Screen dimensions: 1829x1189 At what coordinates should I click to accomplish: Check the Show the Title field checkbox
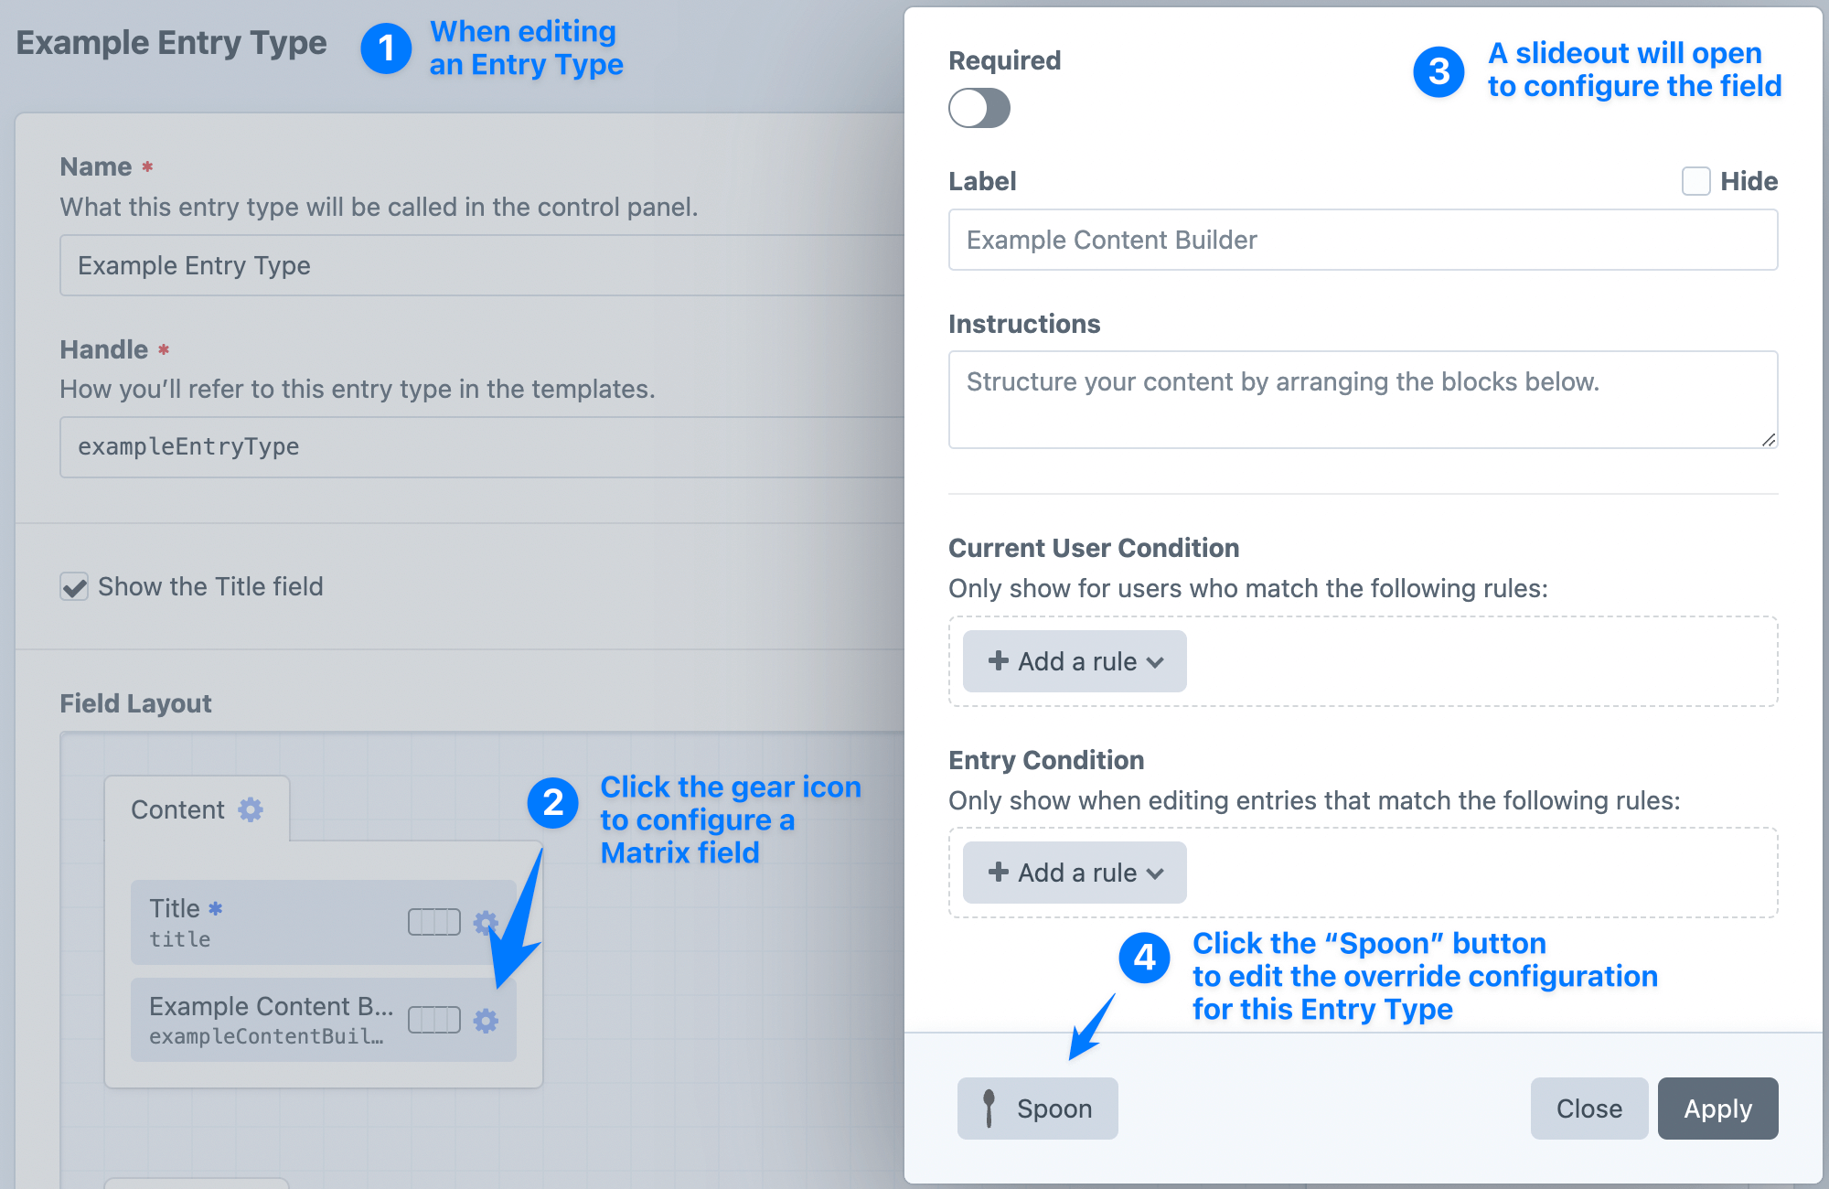[x=72, y=585]
